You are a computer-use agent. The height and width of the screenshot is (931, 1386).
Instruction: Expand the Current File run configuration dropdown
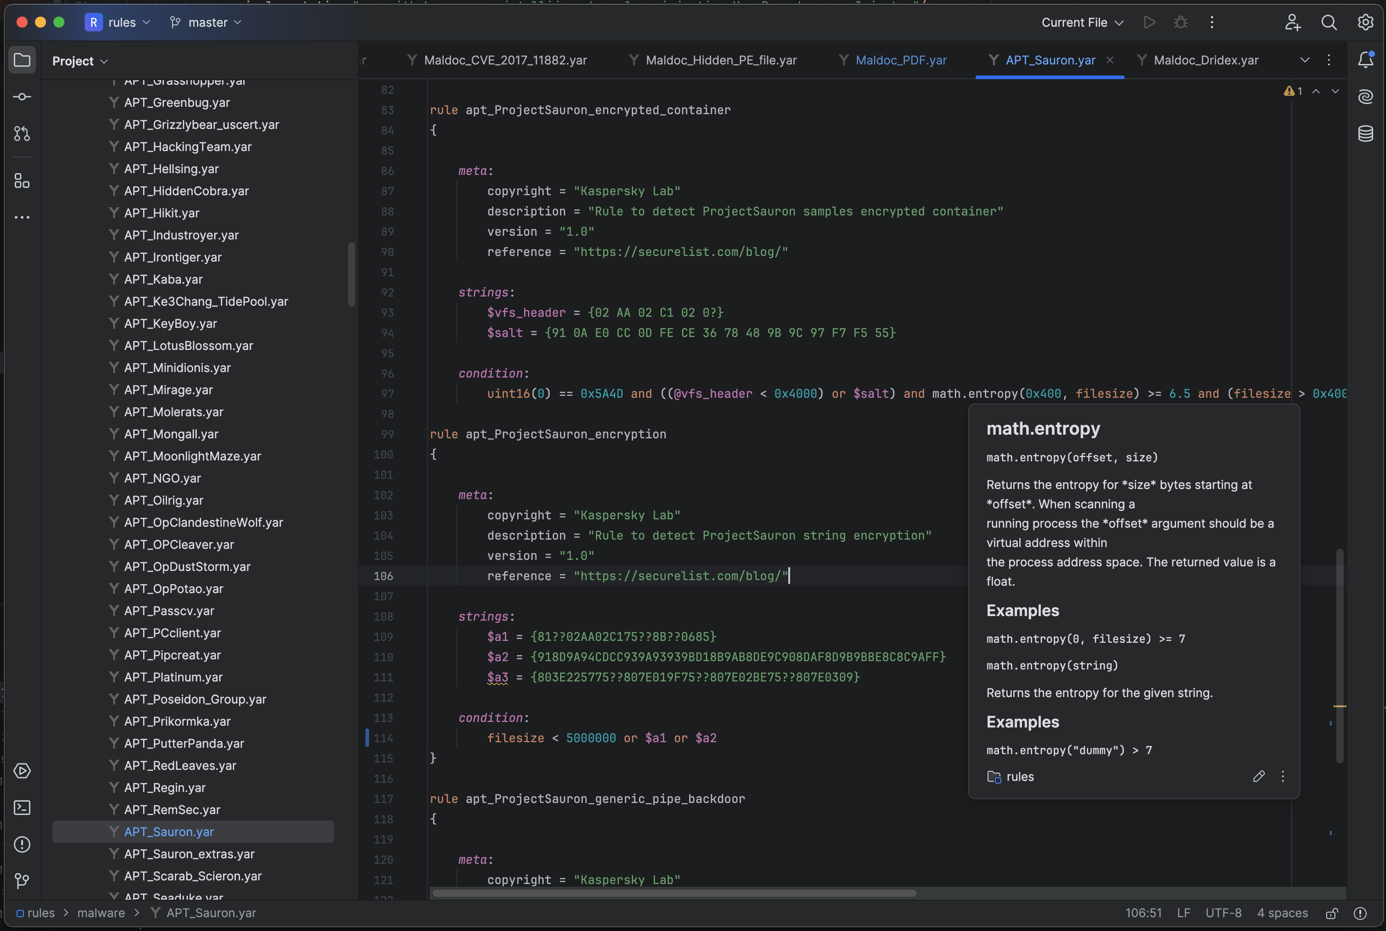(1082, 23)
